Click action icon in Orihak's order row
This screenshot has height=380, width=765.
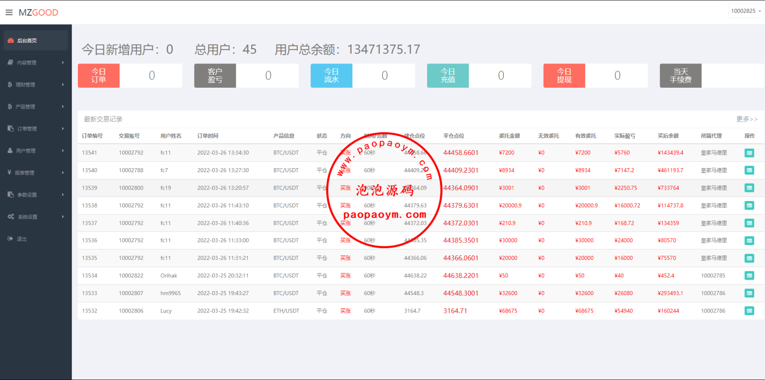click(749, 276)
